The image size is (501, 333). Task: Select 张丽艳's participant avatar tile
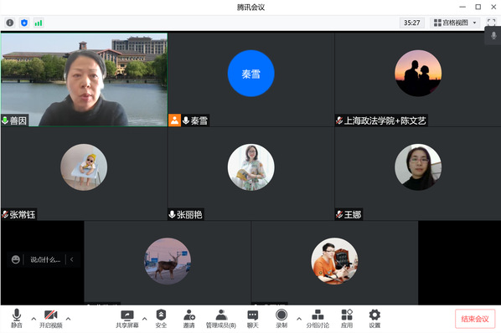pos(250,167)
